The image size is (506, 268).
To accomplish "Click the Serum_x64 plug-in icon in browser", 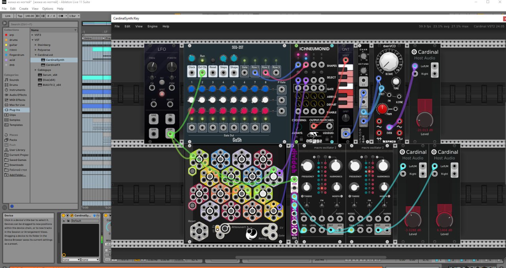I will (x=40, y=75).
